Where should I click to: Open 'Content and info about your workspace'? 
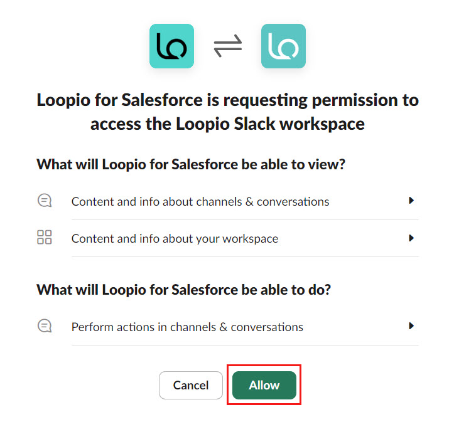click(x=175, y=239)
